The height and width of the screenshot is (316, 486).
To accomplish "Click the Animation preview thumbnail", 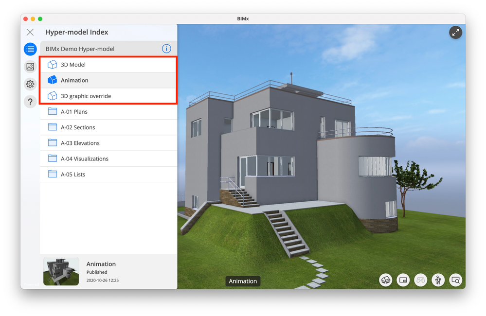I will tap(61, 271).
